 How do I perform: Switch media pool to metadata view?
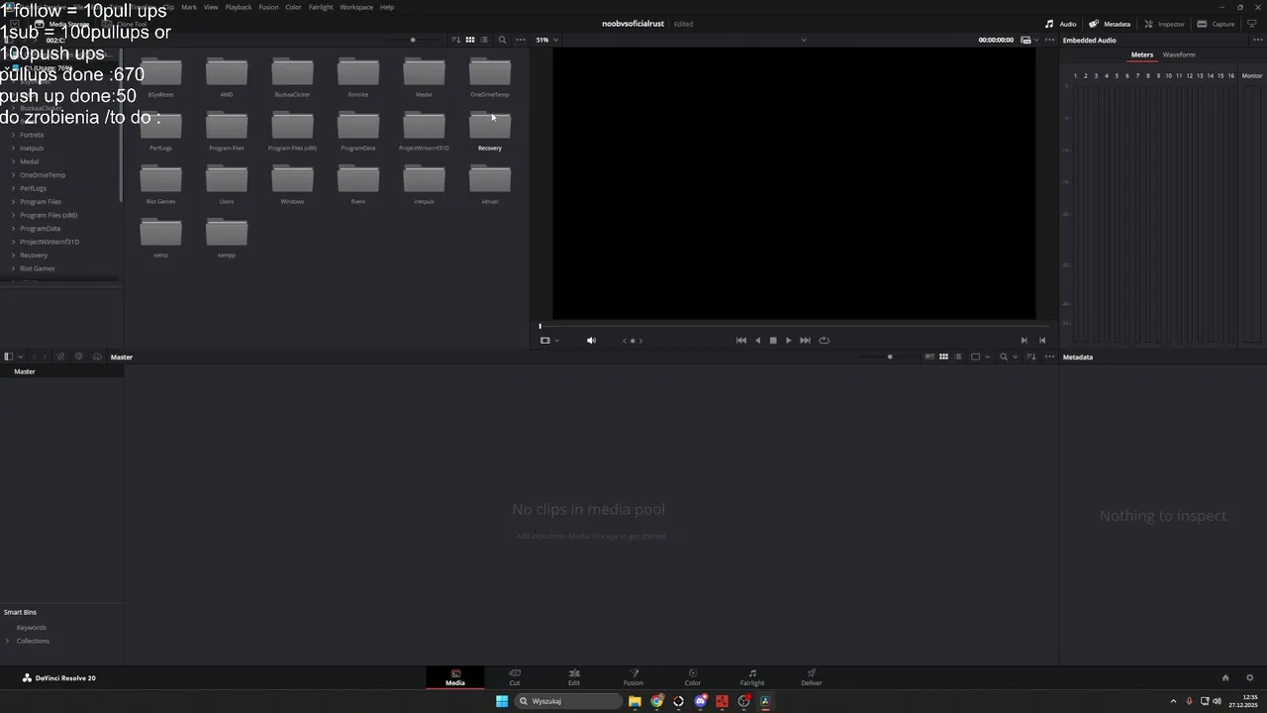pyautogui.click(x=928, y=356)
